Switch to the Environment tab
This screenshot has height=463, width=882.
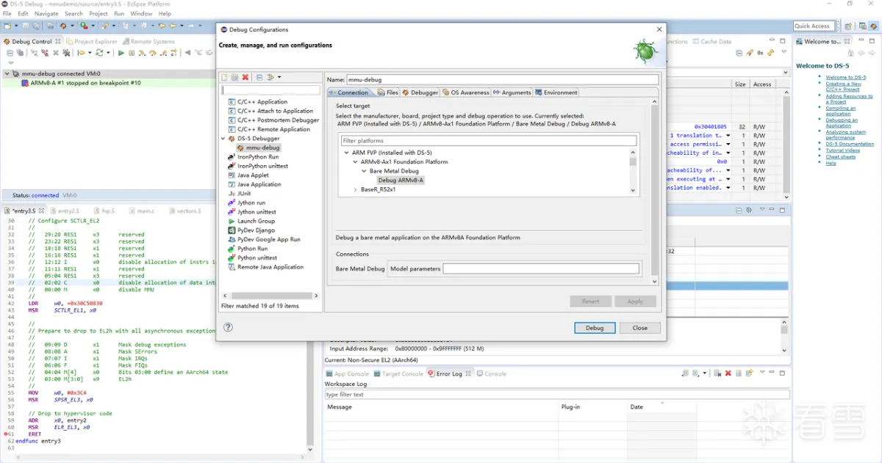pos(556,92)
